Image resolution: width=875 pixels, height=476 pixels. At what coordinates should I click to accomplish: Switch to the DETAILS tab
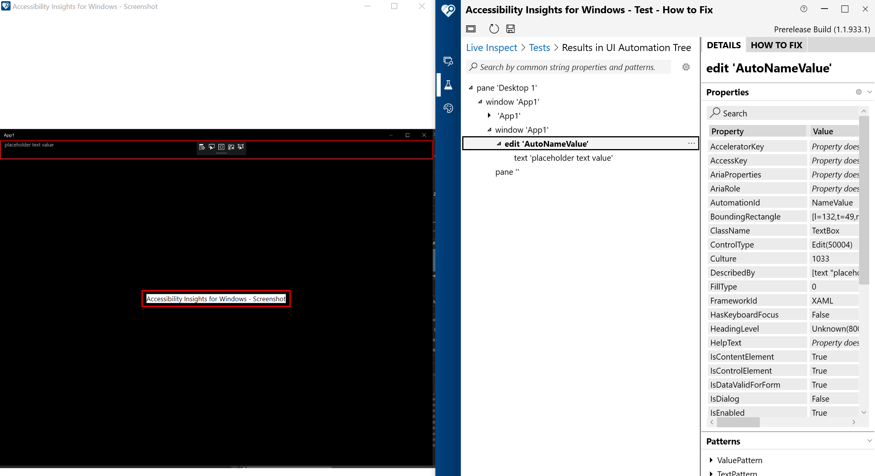pyautogui.click(x=723, y=45)
